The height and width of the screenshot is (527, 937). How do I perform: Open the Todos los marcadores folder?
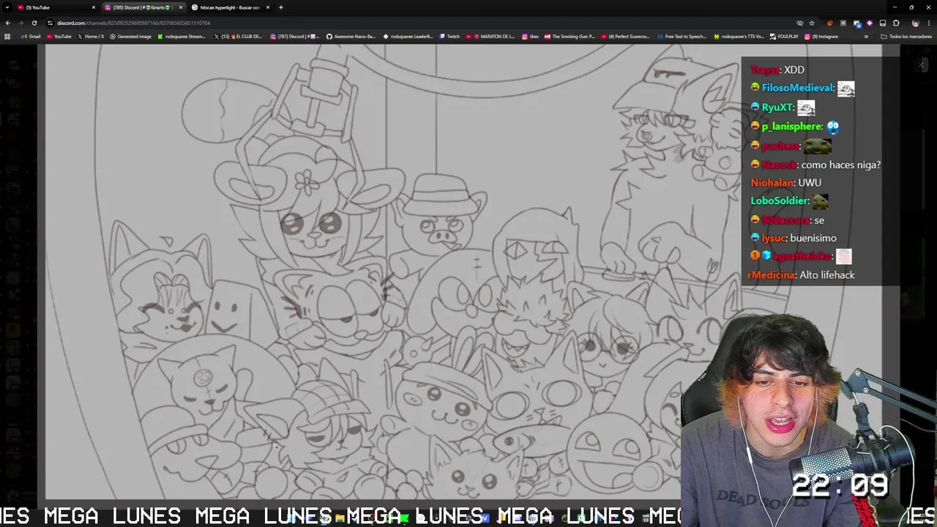(906, 37)
